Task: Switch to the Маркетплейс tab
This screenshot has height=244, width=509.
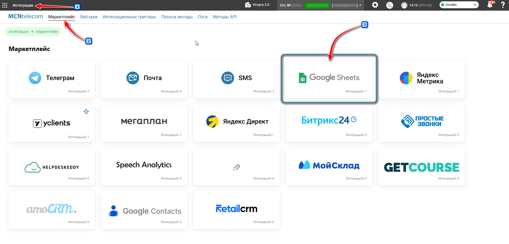Action: pos(62,17)
